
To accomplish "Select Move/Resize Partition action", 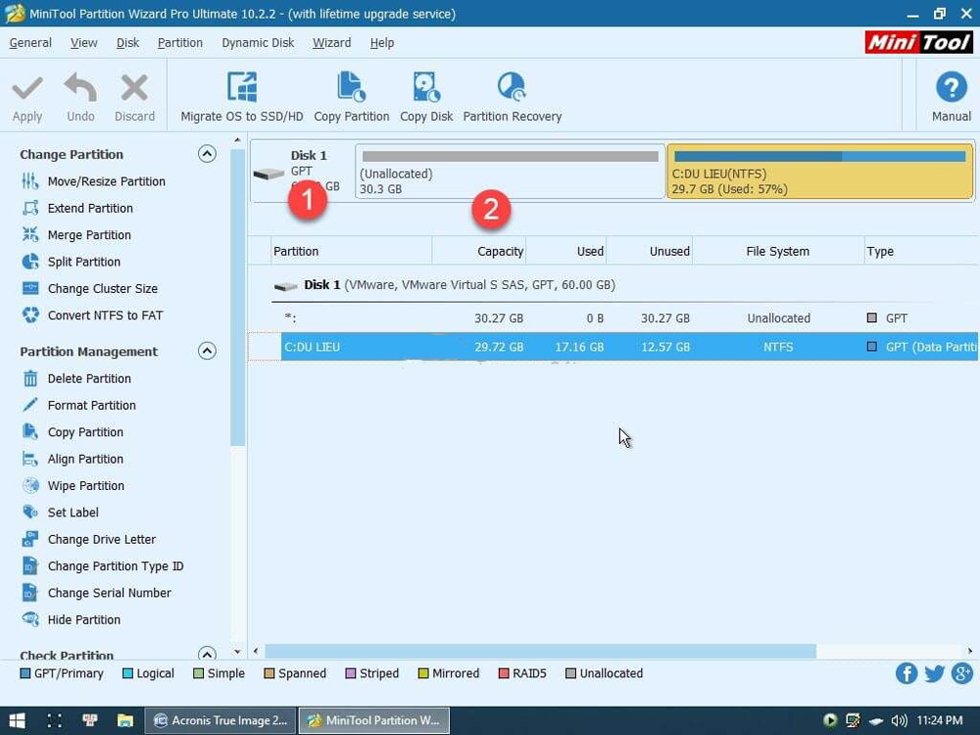I will 106,182.
